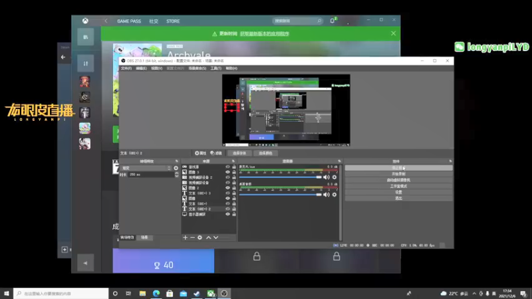Open source properties (属性) gear in OBS toolbar

coord(200,153)
